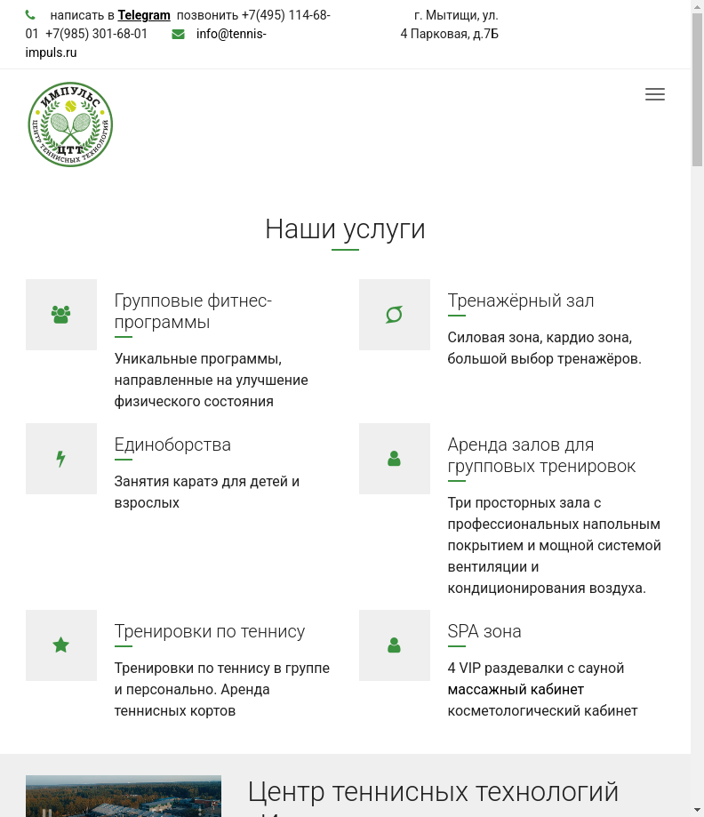Click the tennis training star icon
This screenshot has height=817, width=704.
coord(61,645)
